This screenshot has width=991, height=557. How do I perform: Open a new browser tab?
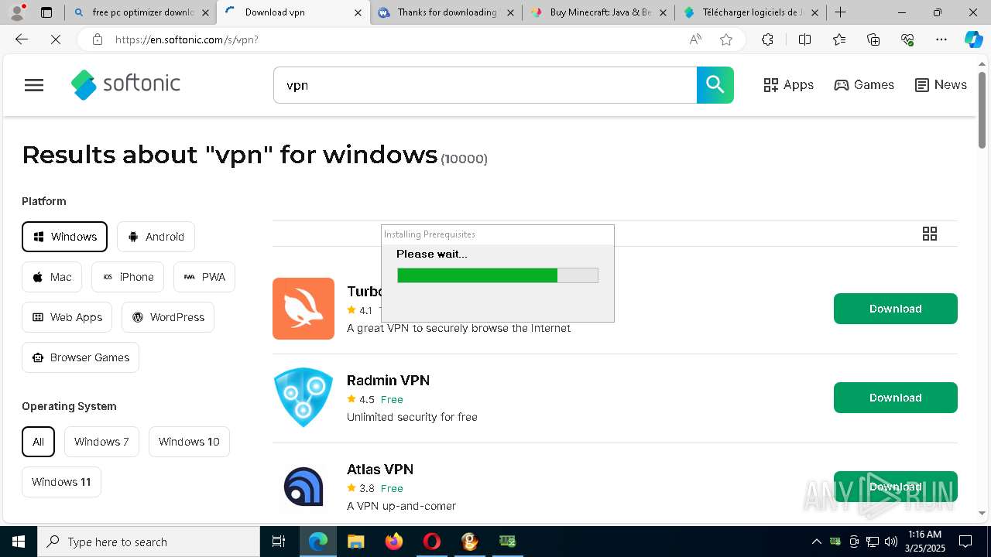[840, 12]
